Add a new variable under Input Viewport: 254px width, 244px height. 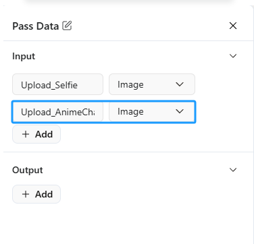tap(36, 134)
